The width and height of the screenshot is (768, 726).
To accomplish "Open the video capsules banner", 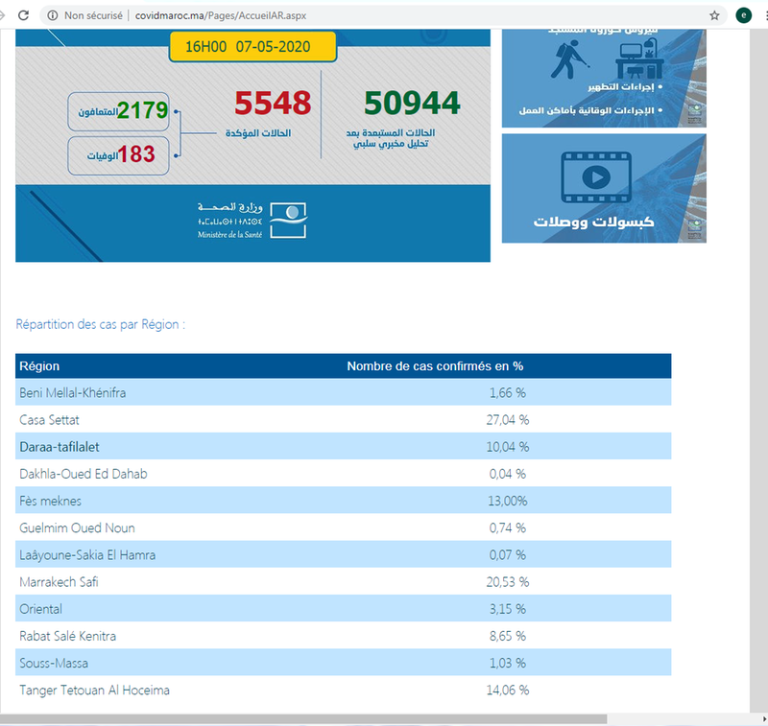I will [604, 188].
